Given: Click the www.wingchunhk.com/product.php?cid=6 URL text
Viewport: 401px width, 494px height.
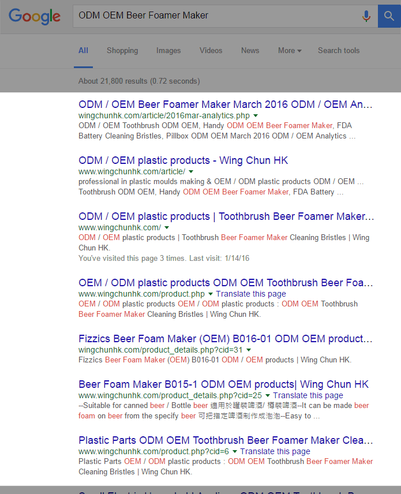Looking at the screenshot, I should pyautogui.click(x=153, y=452).
